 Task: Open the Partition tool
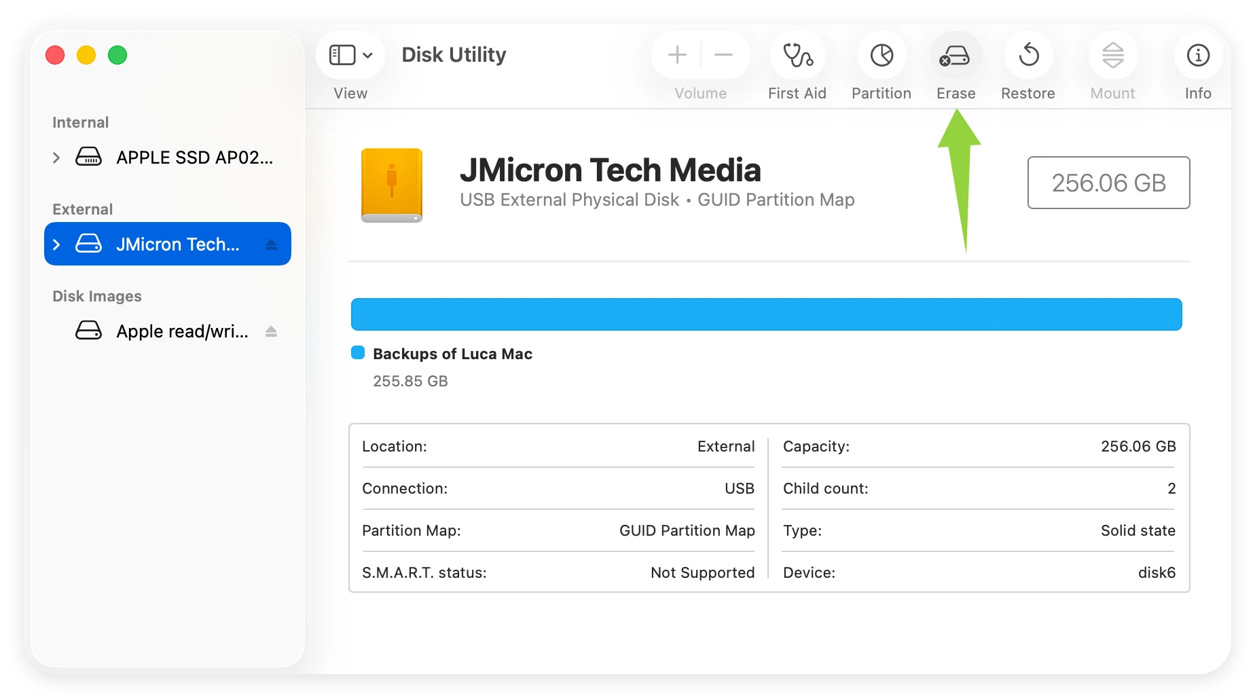(x=881, y=55)
